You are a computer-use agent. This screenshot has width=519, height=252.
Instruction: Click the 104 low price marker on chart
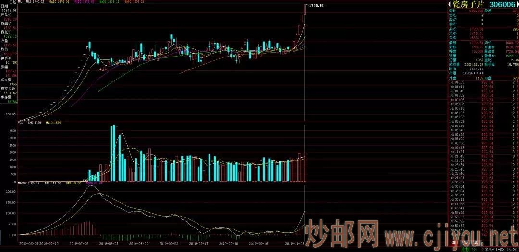pos(27,119)
